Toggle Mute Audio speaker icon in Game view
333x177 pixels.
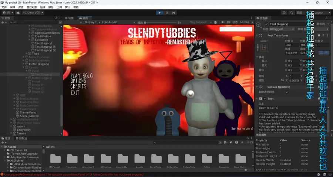223,22
